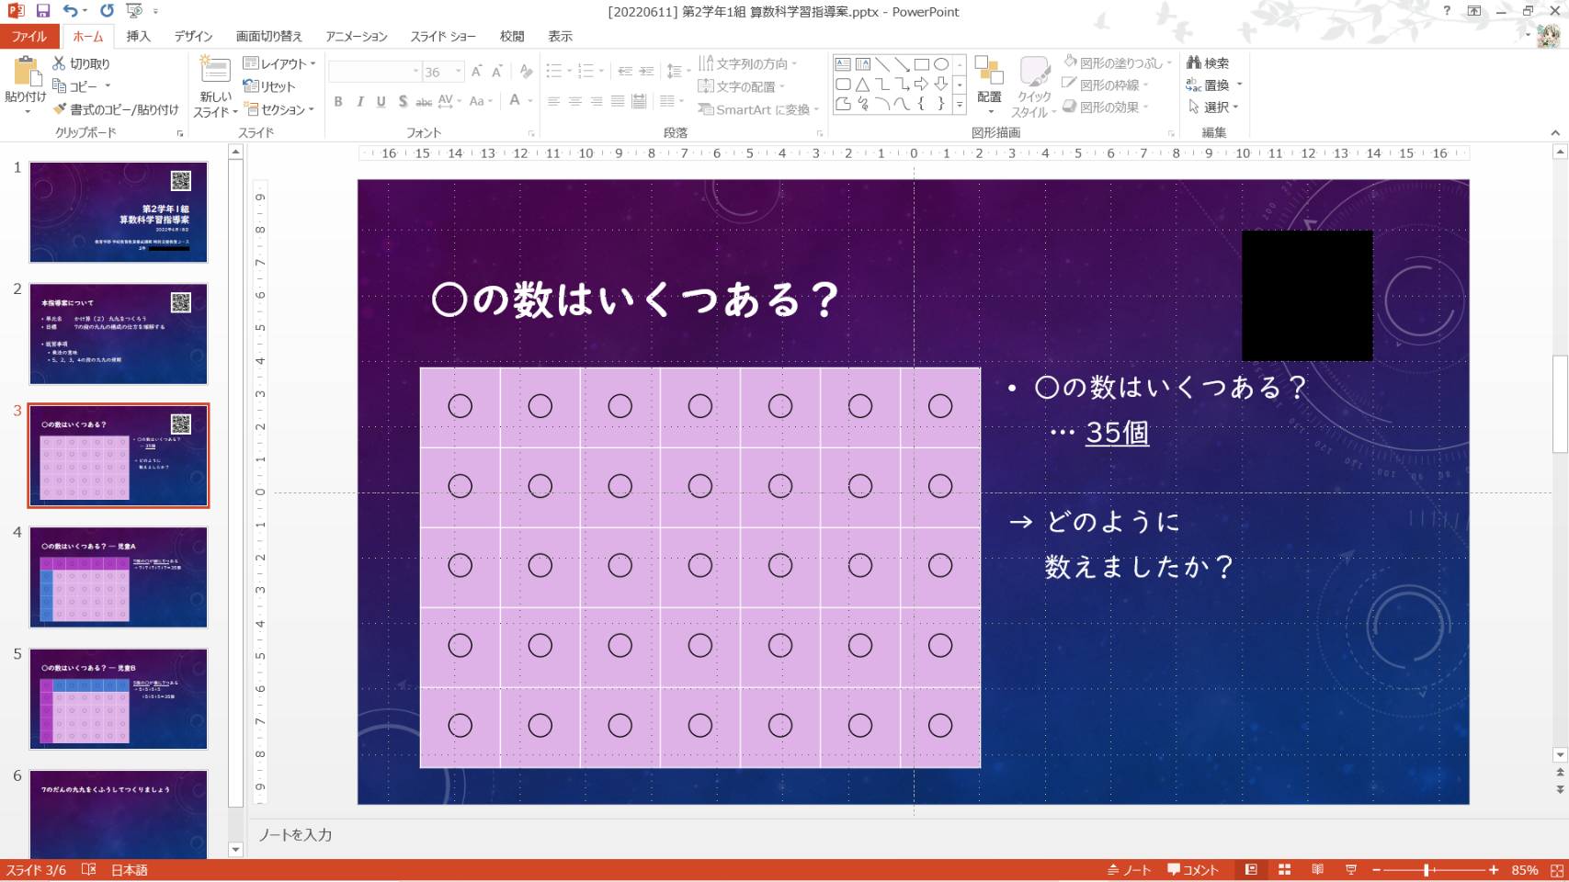
Task: Select slide 4 thumbnail in the panel
Action: click(119, 577)
